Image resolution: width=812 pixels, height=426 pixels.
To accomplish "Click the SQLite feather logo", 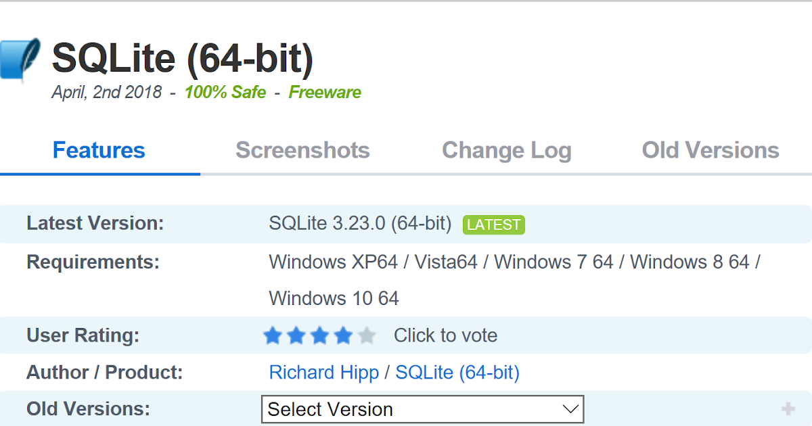I will click(20, 60).
